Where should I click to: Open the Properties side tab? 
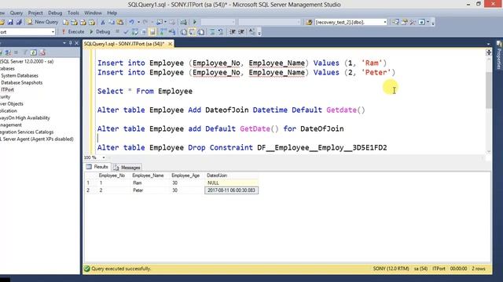click(x=499, y=56)
